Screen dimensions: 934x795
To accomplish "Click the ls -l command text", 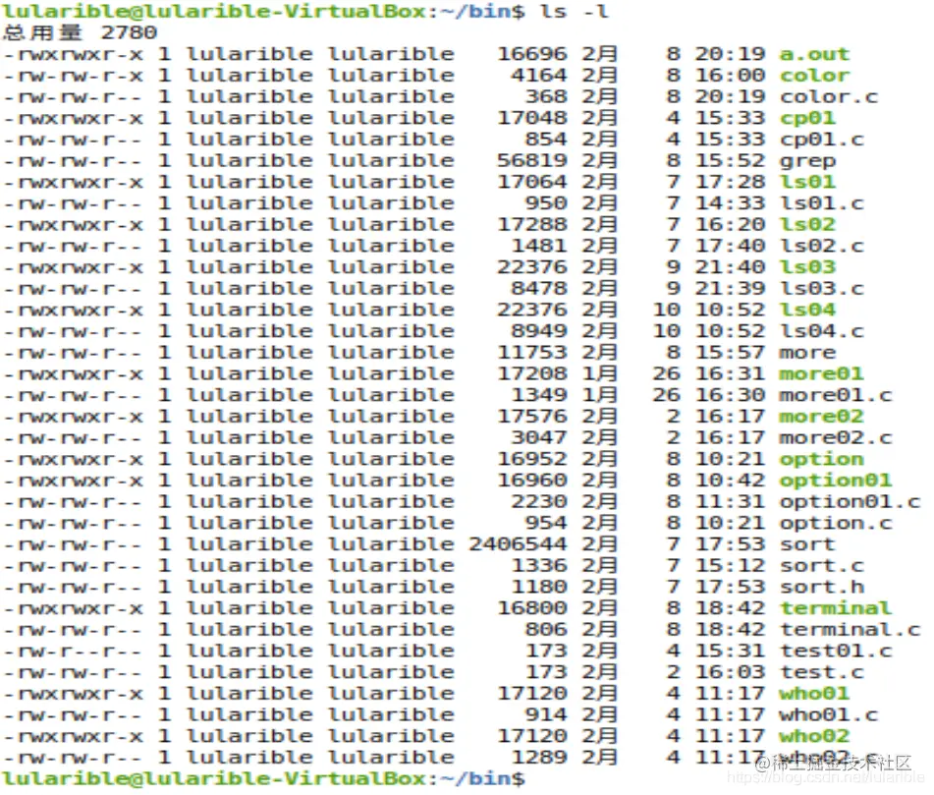I will click(x=575, y=12).
